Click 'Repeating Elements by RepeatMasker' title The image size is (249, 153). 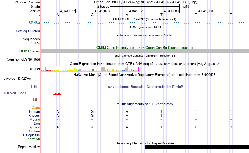(145, 143)
